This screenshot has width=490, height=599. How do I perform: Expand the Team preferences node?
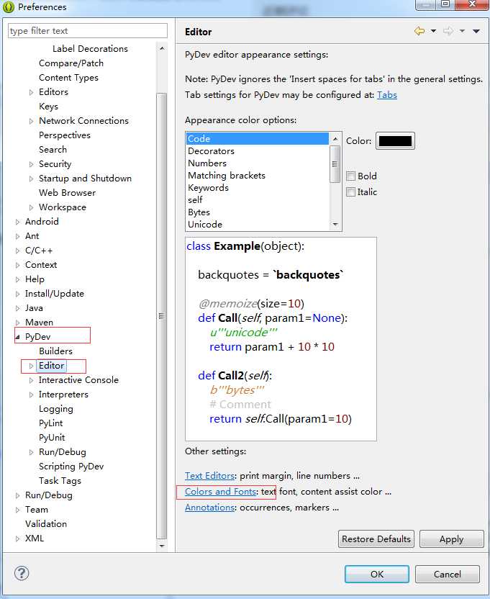coord(17,510)
